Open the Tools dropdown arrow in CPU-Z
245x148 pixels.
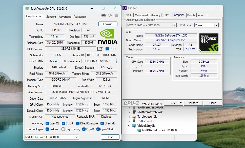tap(181, 103)
